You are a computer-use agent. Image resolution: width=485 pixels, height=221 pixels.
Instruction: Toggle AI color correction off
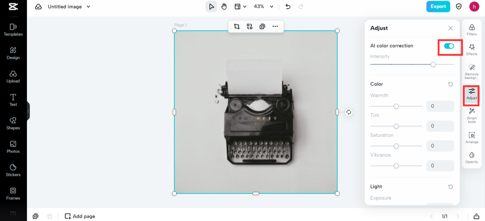tap(449, 46)
